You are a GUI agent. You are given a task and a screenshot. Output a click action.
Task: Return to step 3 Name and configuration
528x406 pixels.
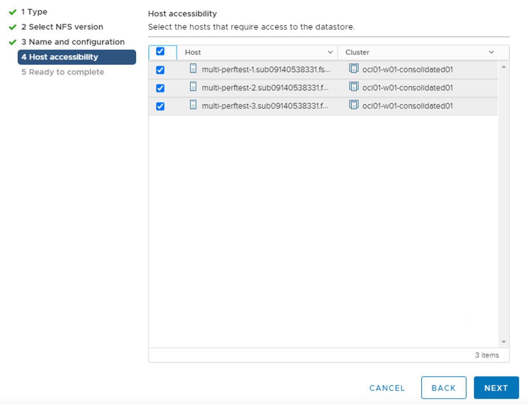(x=73, y=42)
